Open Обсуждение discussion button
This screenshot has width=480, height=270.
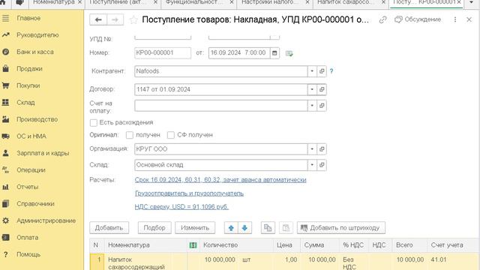[x=418, y=19]
